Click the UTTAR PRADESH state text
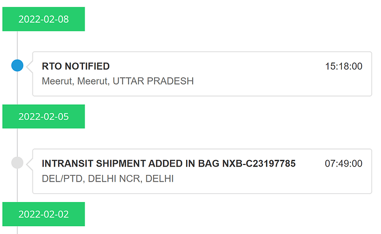 pyautogui.click(x=153, y=81)
